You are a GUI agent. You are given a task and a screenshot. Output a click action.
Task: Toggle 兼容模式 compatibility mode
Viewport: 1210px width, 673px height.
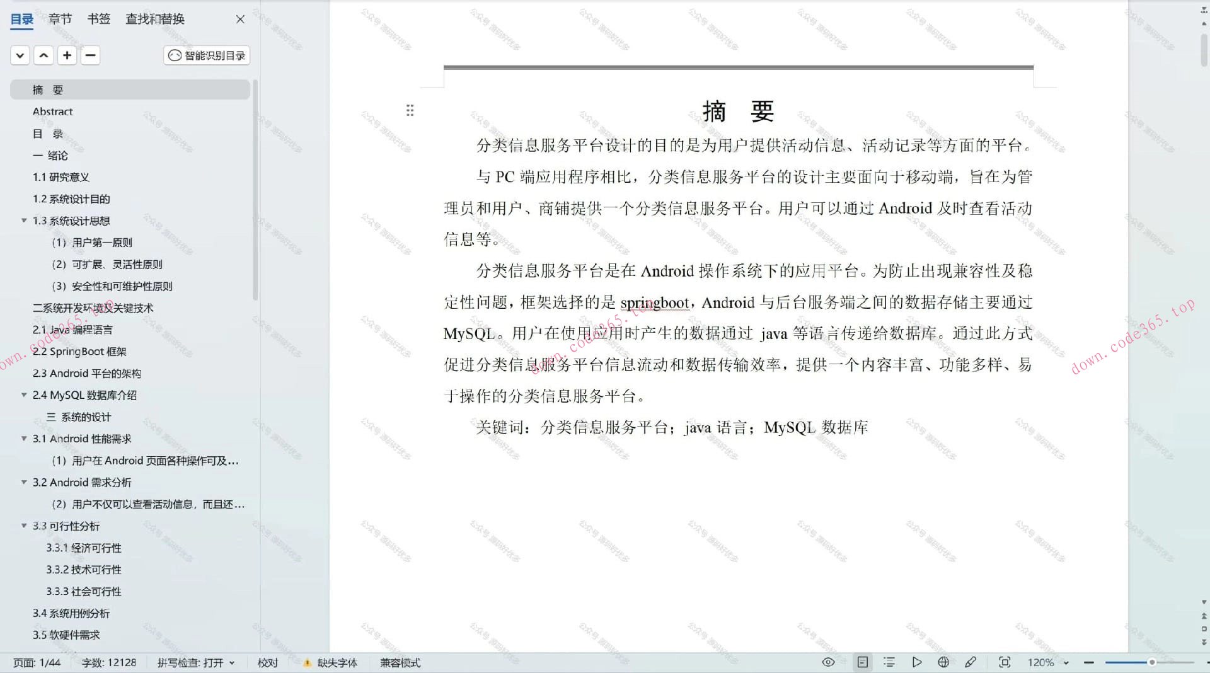pos(400,662)
